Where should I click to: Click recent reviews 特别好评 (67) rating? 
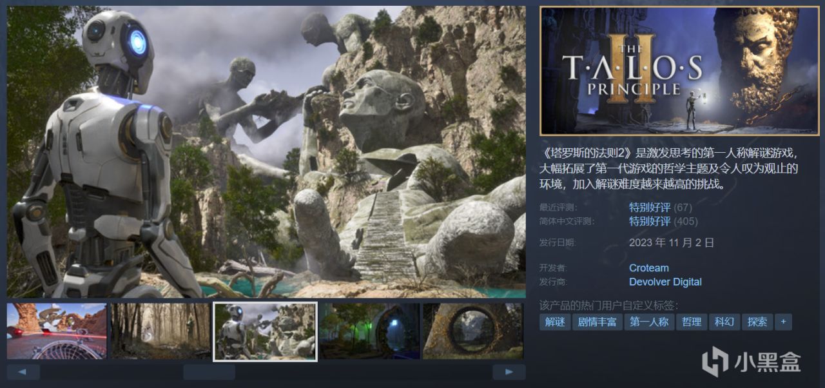(x=660, y=208)
